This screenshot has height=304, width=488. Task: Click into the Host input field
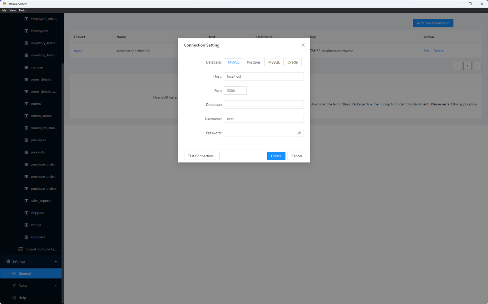[x=264, y=76]
